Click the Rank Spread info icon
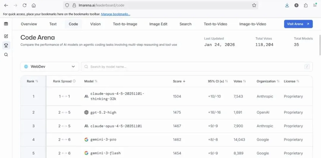Screen dimensions: 321x158 74,81
